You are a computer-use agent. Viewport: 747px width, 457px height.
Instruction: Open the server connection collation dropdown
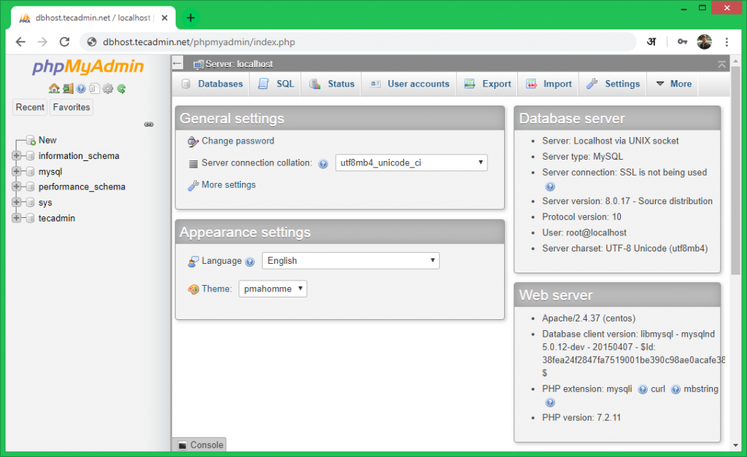(411, 163)
